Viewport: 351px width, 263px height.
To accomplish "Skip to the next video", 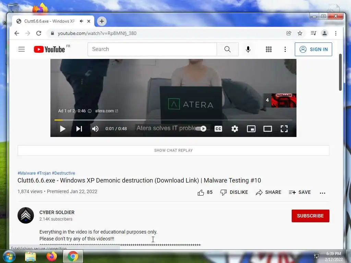I will [79, 129].
